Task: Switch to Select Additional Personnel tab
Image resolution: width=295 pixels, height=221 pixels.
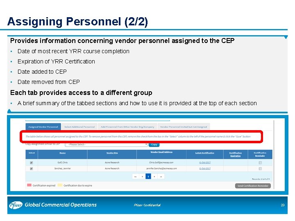Action: click(x=79, y=126)
